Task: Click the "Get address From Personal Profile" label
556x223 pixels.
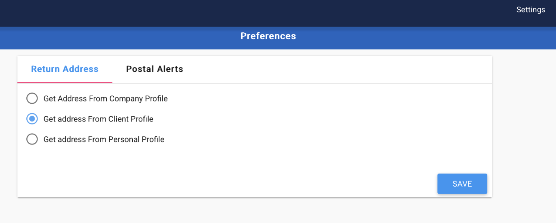Action: (104, 139)
